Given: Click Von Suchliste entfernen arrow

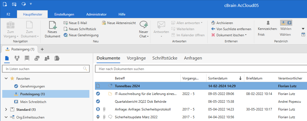Looking at the screenshot, I should point(213,29).
